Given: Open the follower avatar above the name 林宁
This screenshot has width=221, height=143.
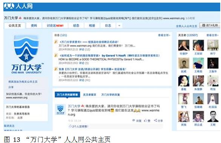Looking at the screenshot, I should click(x=213, y=45).
